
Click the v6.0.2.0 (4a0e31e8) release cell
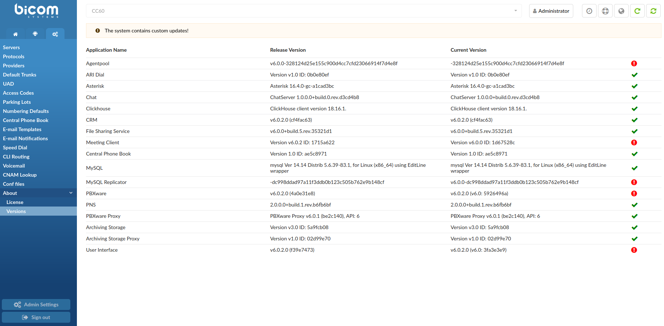click(293, 193)
